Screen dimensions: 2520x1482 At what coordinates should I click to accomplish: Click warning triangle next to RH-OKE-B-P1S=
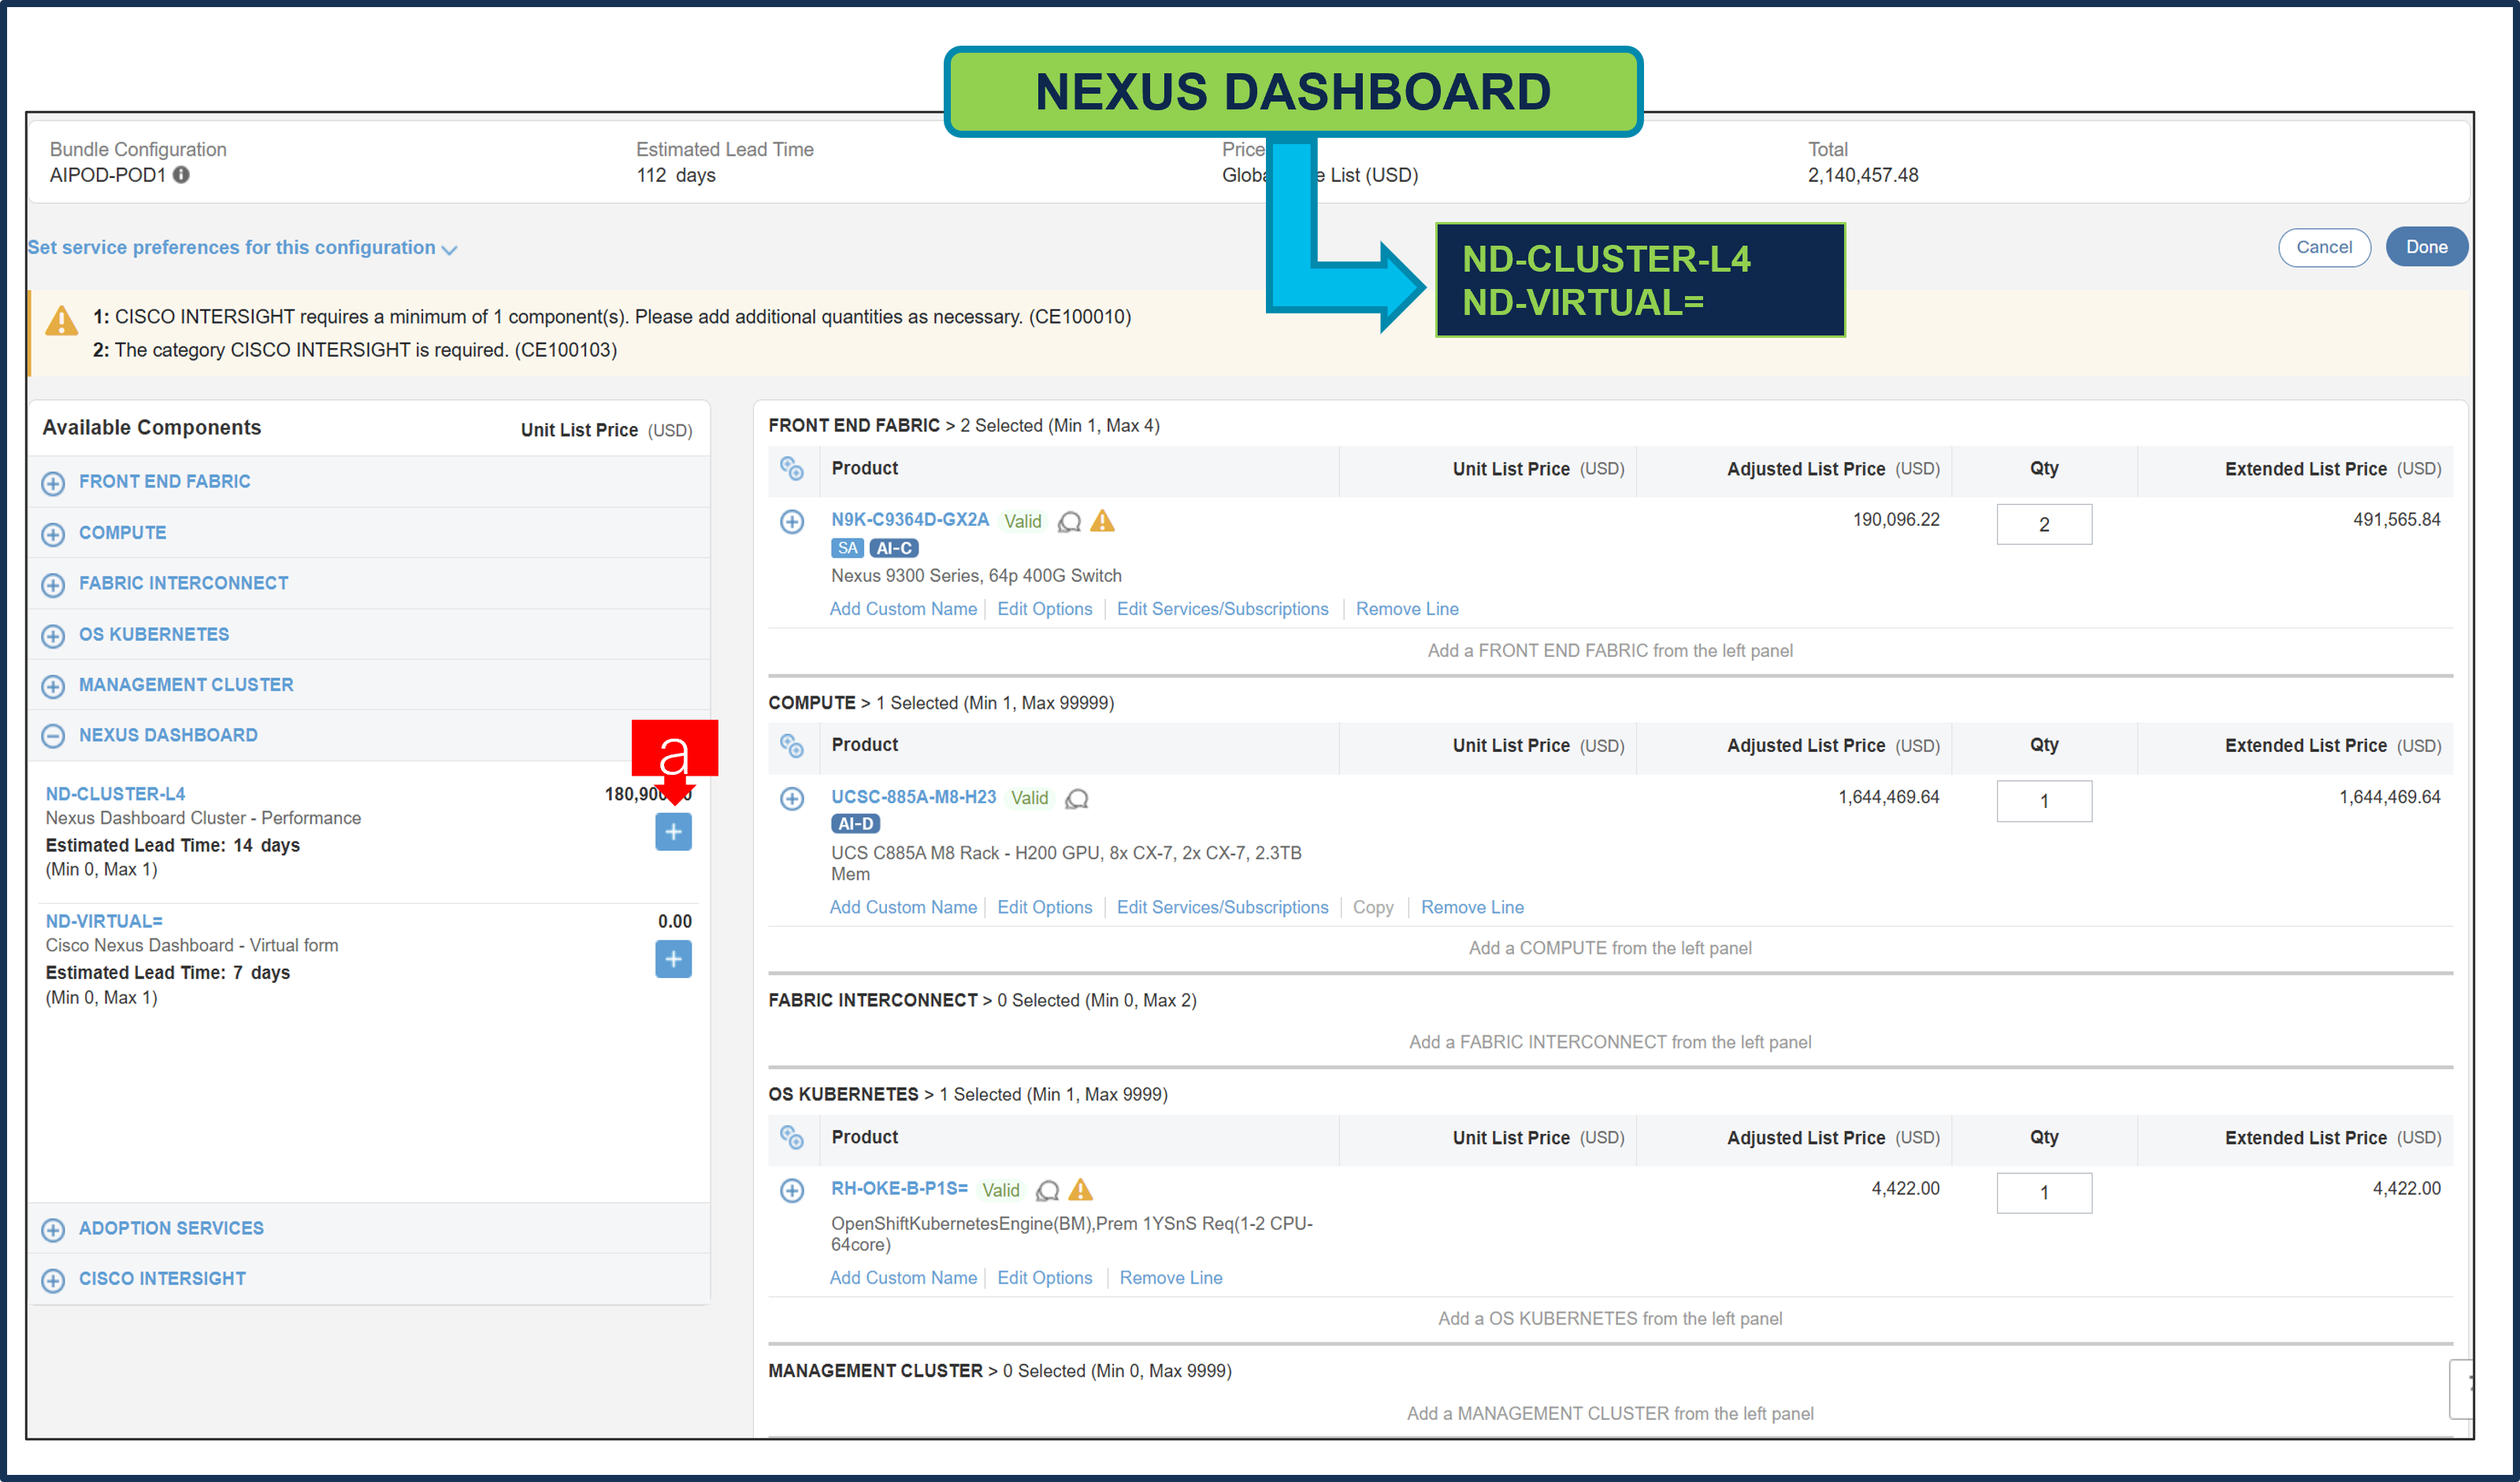[1080, 1189]
